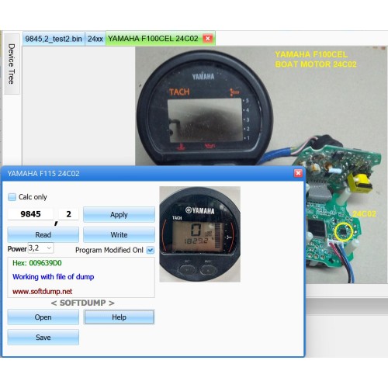Image resolution: width=388 pixels, height=388 pixels.
Task: Click the Write button
Action: (119, 234)
